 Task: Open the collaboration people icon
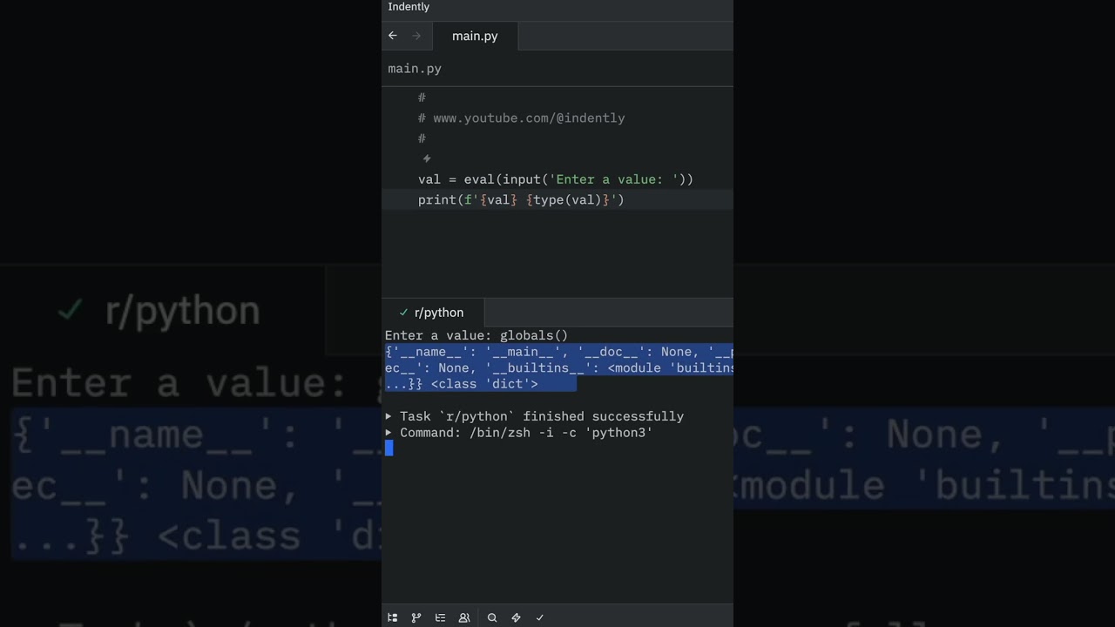pos(464,617)
